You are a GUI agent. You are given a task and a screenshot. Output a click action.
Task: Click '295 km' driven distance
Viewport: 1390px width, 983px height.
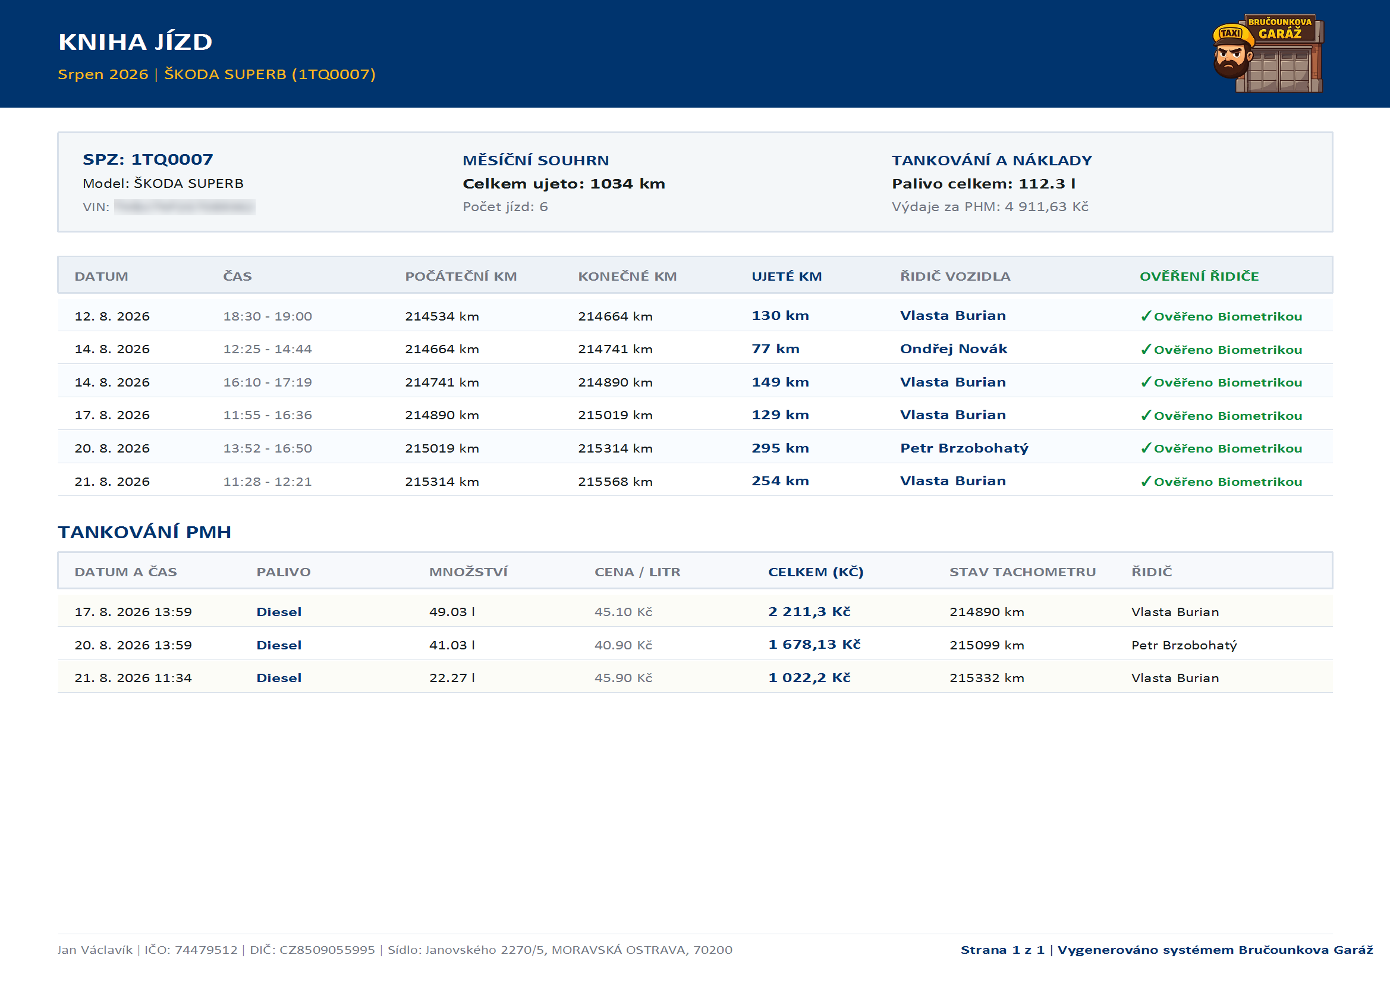(x=781, y=448)
